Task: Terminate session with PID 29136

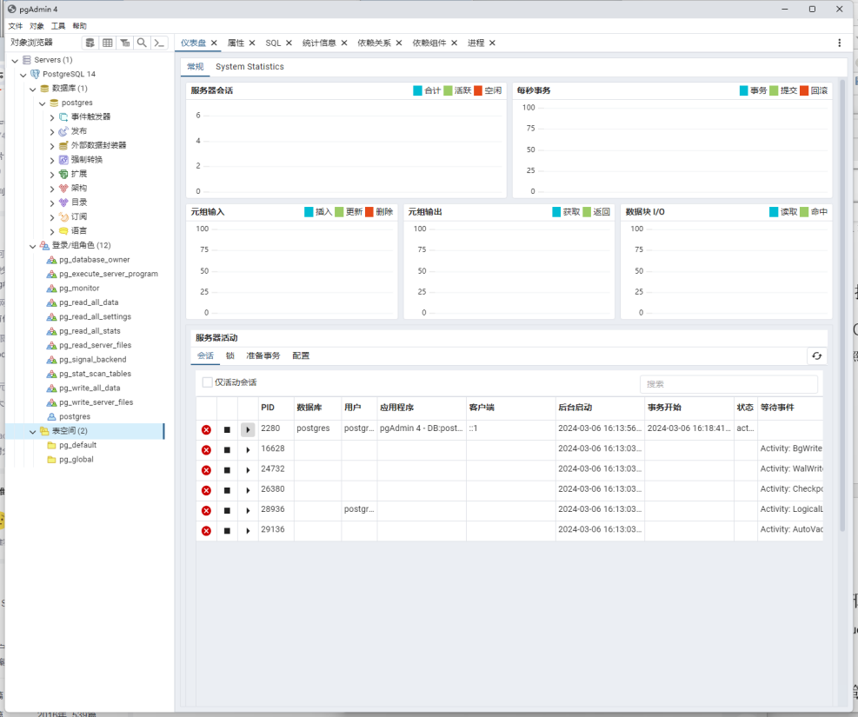Action: click(x=206, y=531)
